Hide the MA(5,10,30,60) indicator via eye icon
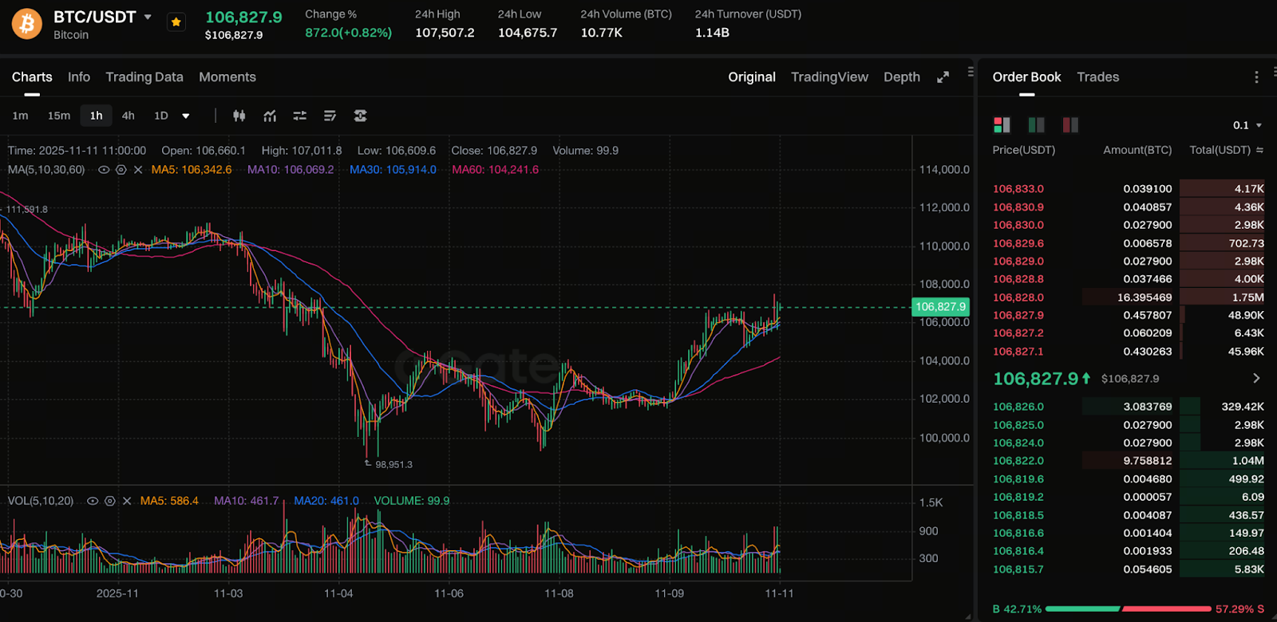Viewport: 1277px width, 622px height. tap(104, 170)
